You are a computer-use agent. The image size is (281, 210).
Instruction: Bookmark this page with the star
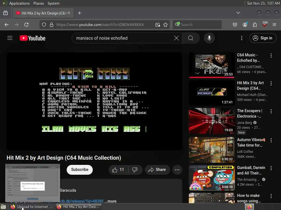pos(165,25)
